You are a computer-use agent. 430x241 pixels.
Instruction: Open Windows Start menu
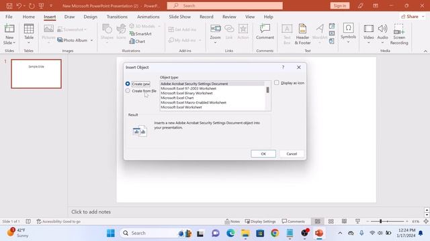[111, 233]
